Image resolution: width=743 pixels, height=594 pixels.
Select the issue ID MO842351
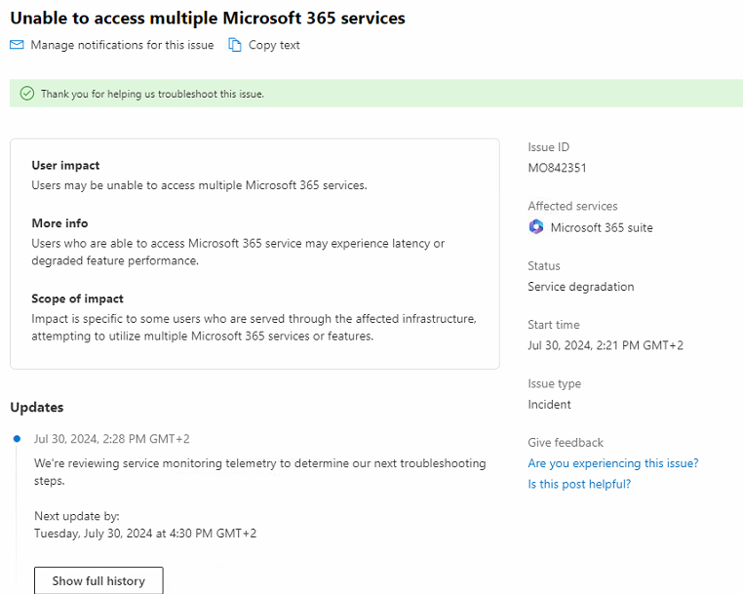coord(557,168)
